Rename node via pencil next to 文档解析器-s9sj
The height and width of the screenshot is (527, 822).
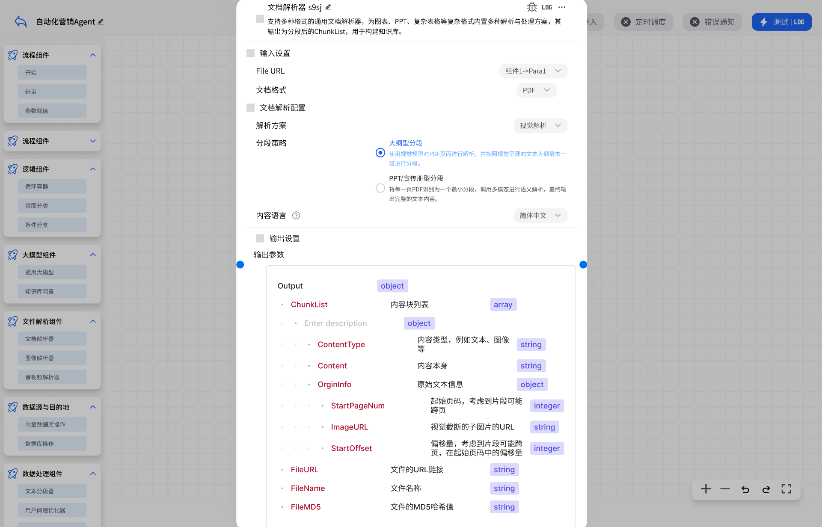coord(328,7)
